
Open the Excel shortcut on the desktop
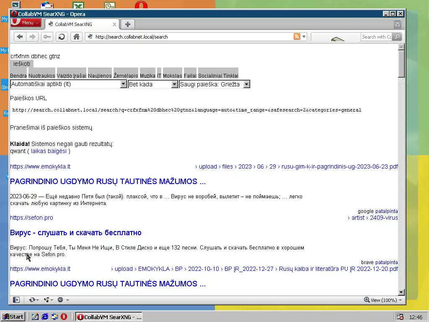pos(78,5)
